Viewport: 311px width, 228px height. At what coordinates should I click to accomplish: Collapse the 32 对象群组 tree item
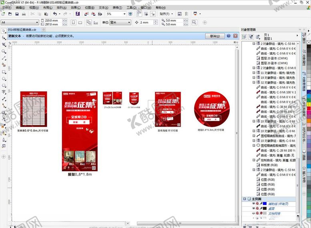(254, 83)
